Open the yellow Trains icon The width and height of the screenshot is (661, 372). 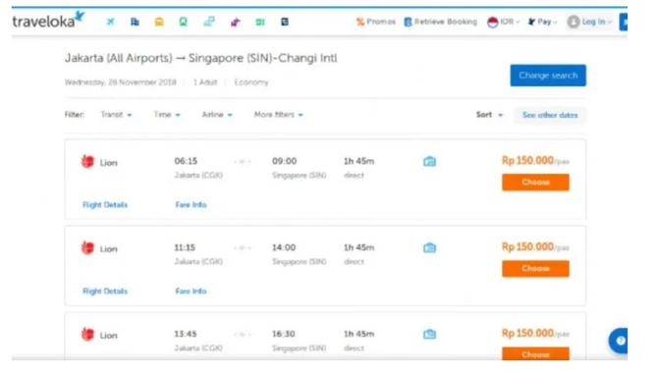pos(159,22)
